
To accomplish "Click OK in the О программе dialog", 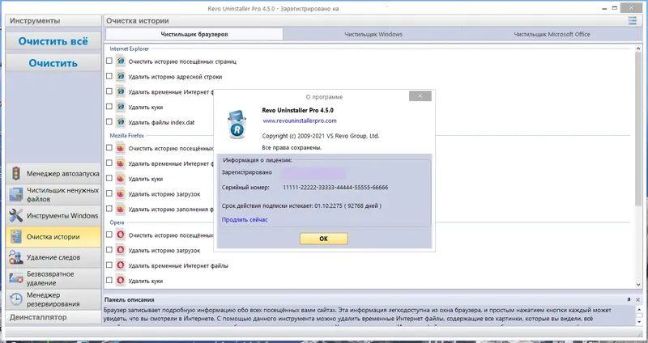I will 323,239.
